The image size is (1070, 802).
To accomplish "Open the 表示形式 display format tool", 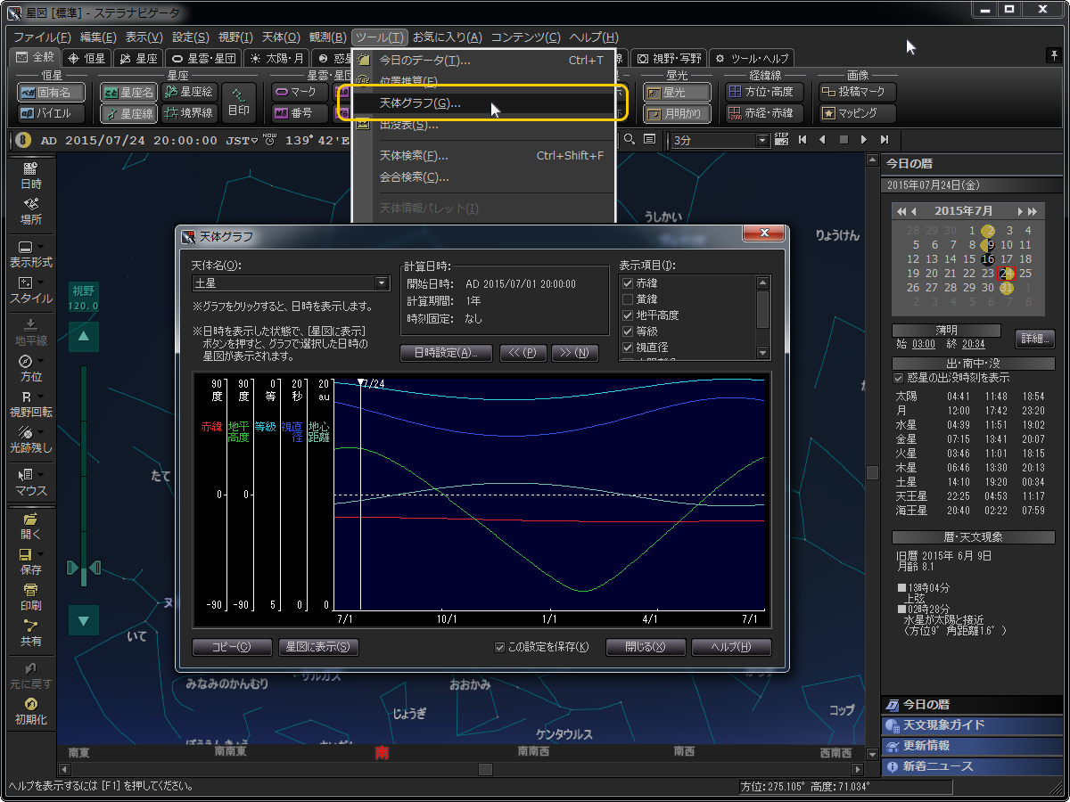I will point(30,254).
